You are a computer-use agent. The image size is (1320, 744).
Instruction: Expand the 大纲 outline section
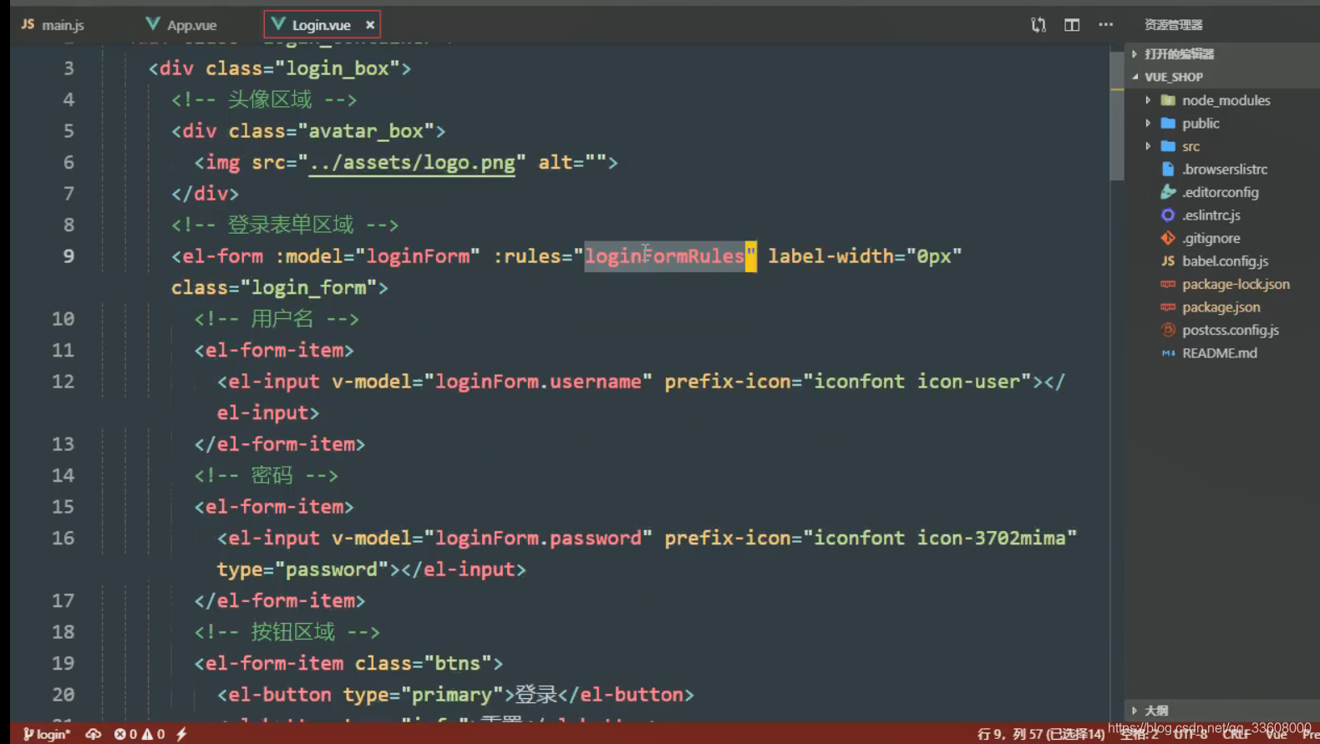click(1135, 711)
